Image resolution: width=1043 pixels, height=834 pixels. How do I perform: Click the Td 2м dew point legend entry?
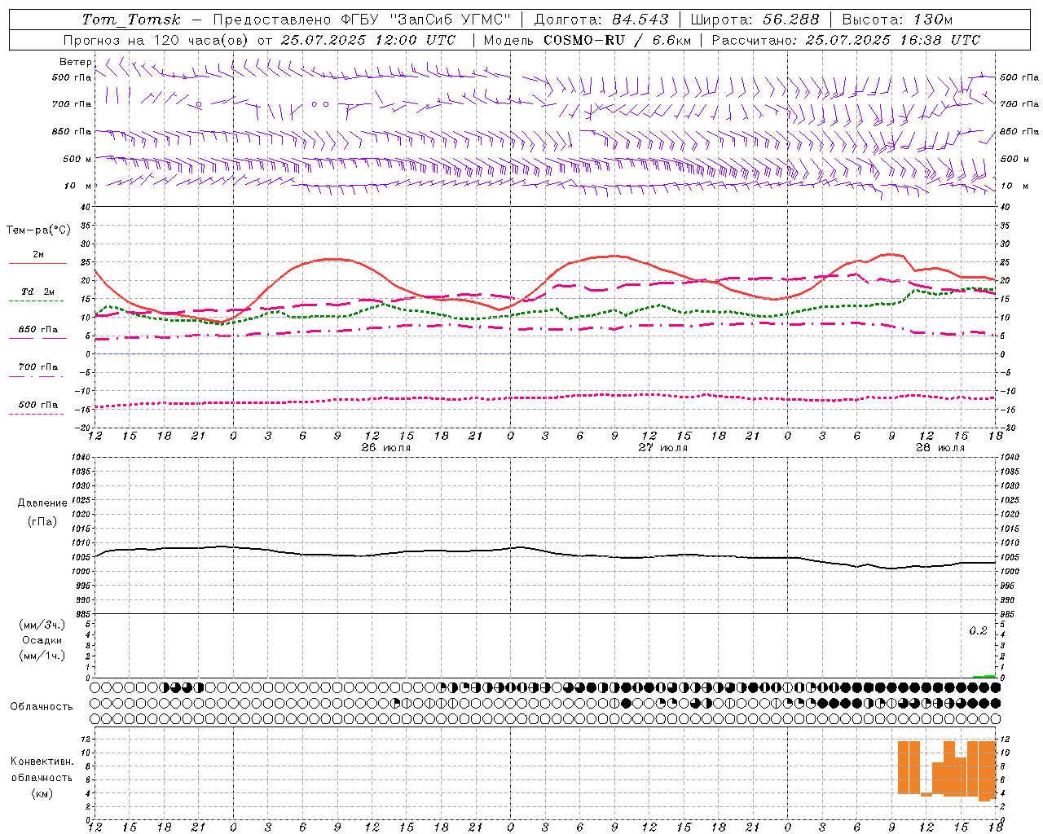(37, 292)
